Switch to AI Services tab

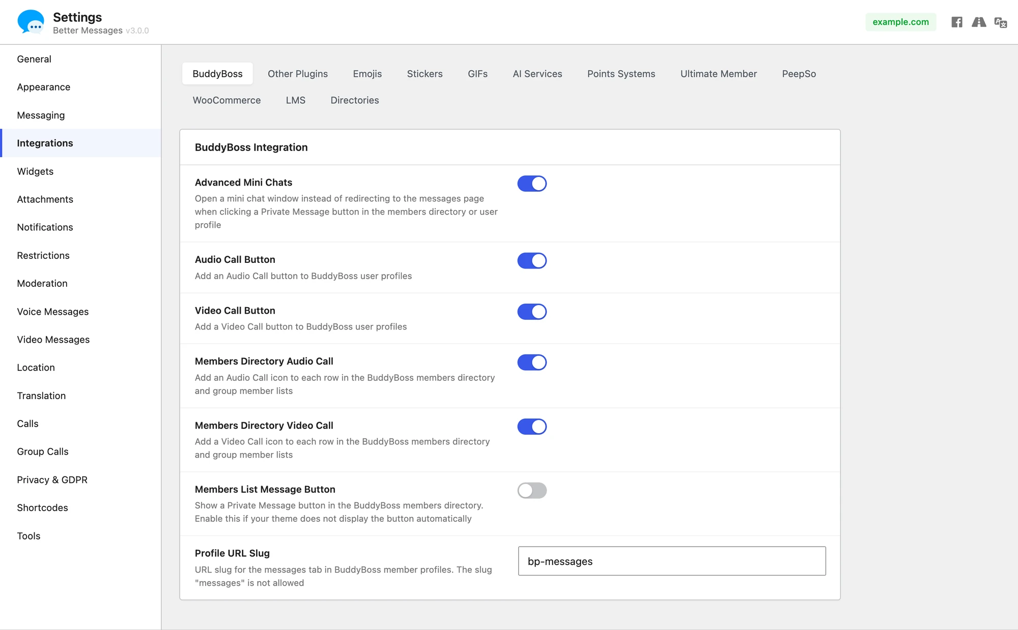tap(538, 74)
